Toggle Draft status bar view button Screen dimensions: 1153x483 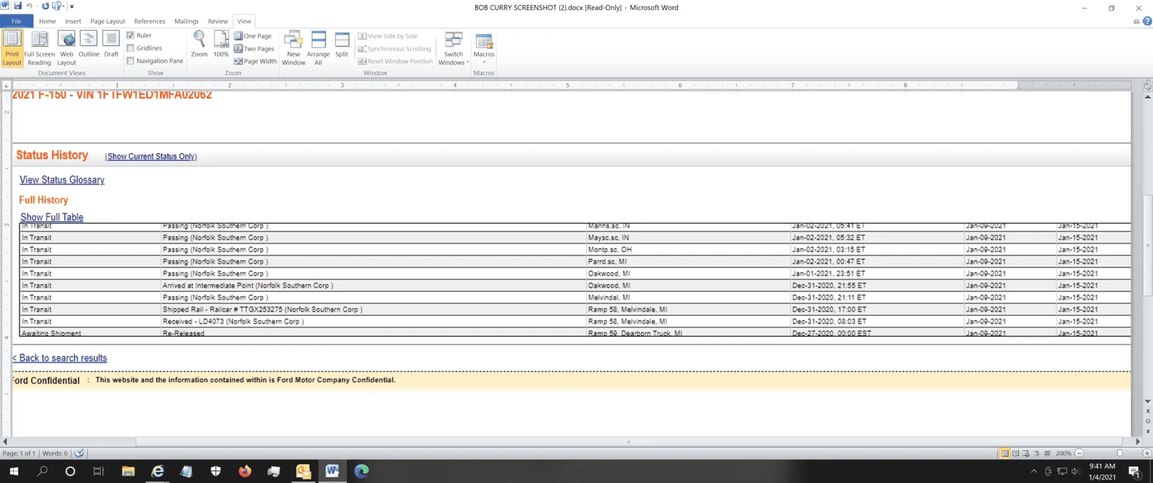pyautogui.click(x=1047, y=453)
